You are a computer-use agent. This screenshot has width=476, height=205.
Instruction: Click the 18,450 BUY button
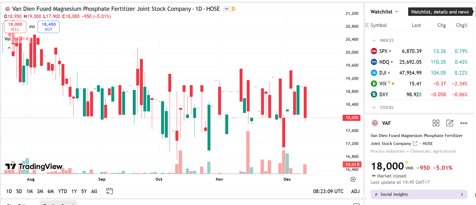49,27
